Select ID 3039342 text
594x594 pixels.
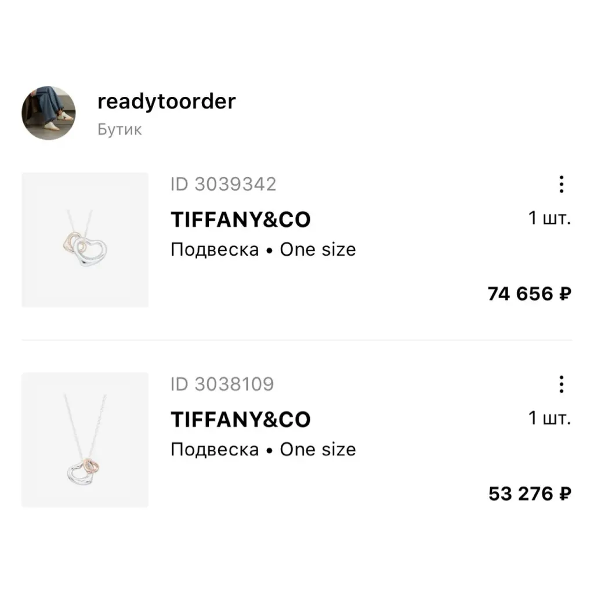[x=223, y=184]
